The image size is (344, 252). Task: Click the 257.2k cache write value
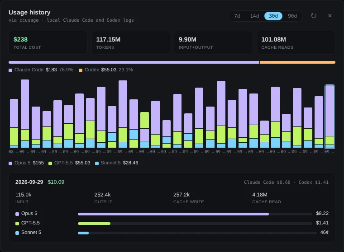pyautogui.click(x=182, y=195)
